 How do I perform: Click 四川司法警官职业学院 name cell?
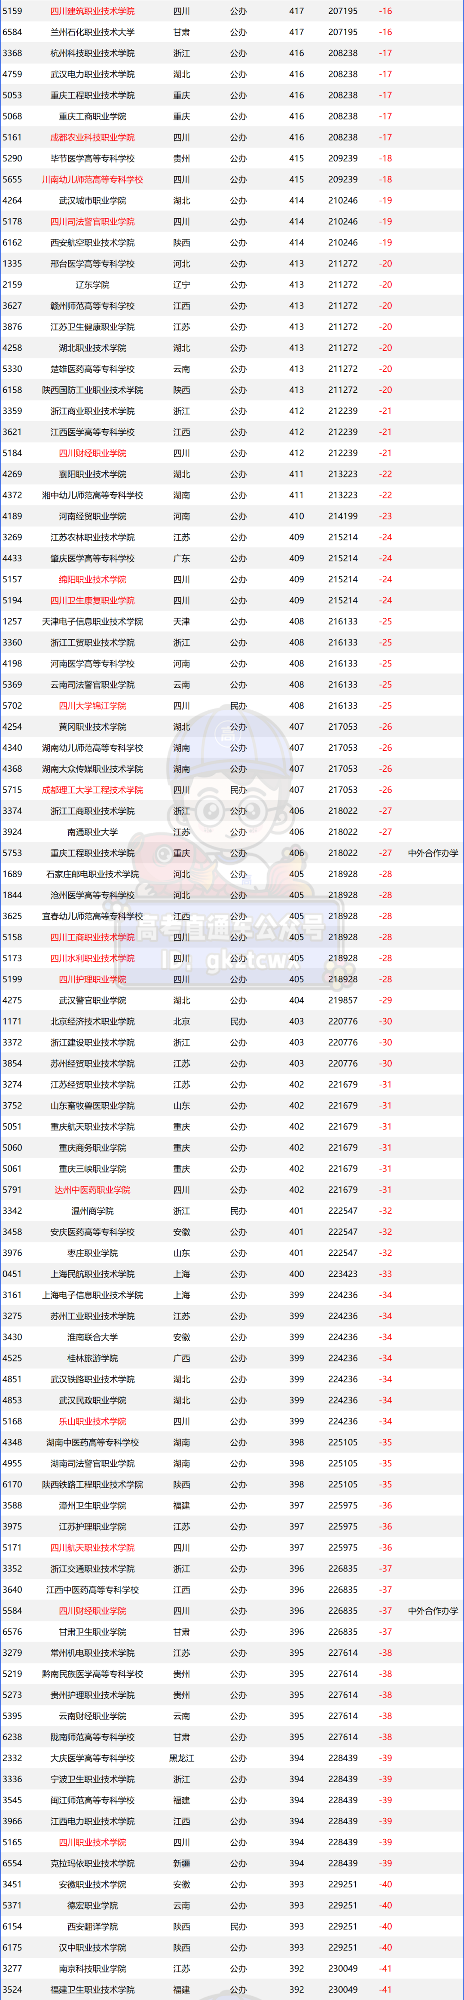pos(92,221)
